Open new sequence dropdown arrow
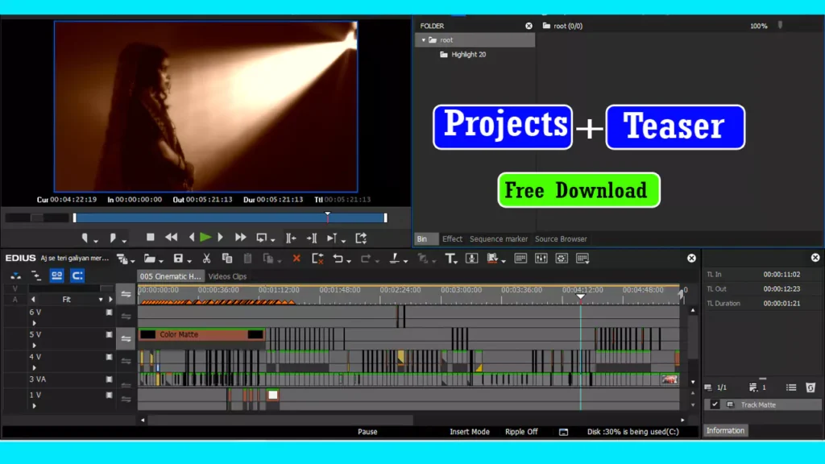The width and height of the screenshot is (825, 464). [x=133, y=260]
